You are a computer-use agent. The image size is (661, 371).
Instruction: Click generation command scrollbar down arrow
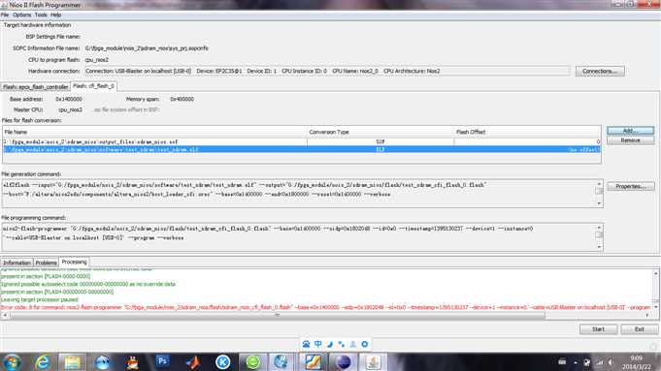click(x=599, y=203)
